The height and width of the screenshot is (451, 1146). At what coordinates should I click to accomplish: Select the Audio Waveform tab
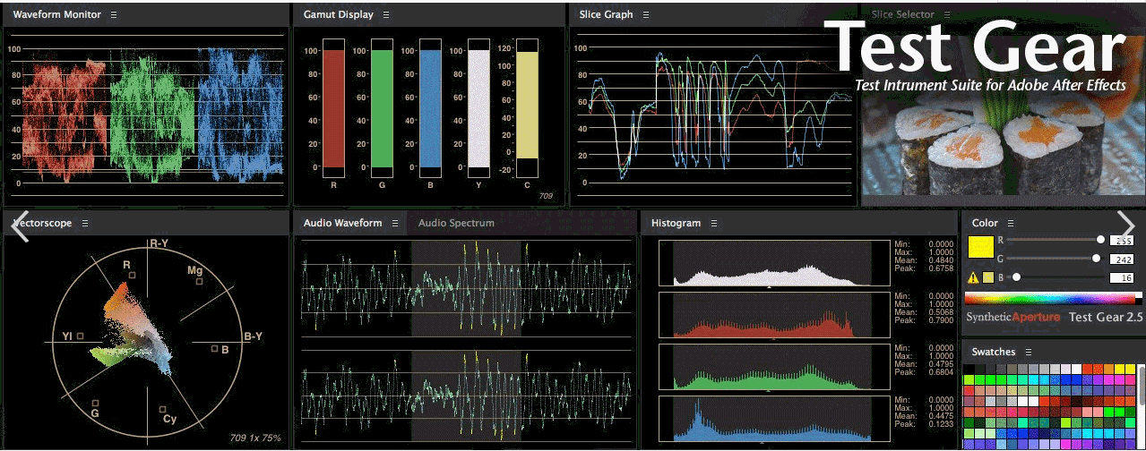[342, 223]
